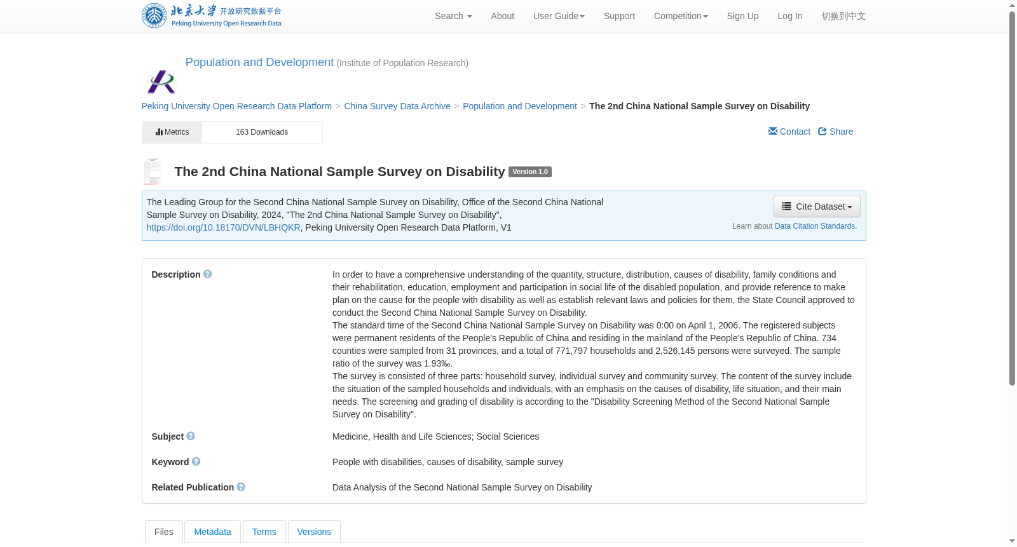1017x547 pixels.
Task: Go to the Support page
Action: pos(619,16)
